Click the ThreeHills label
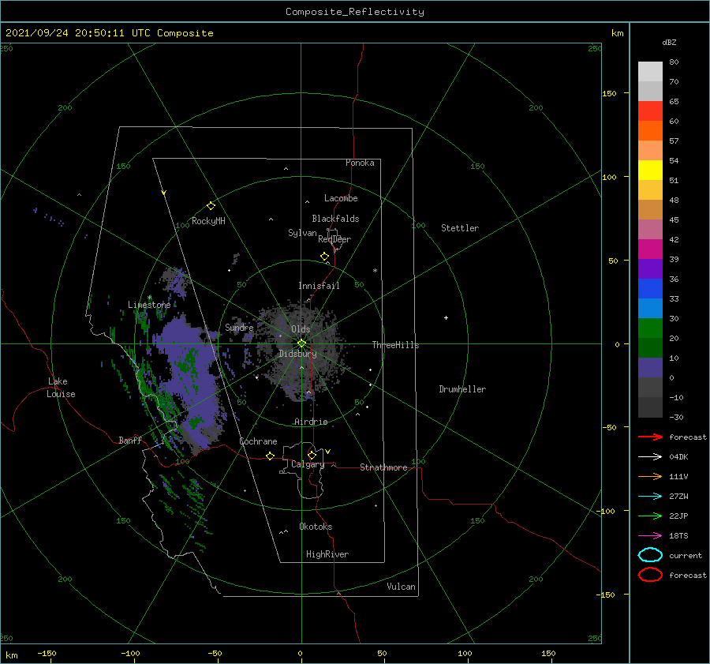The image size is (710, 664). 396,345
